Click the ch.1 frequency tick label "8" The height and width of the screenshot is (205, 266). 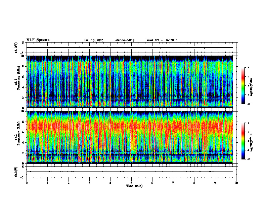pyautogui.click(x=24, y=66)
